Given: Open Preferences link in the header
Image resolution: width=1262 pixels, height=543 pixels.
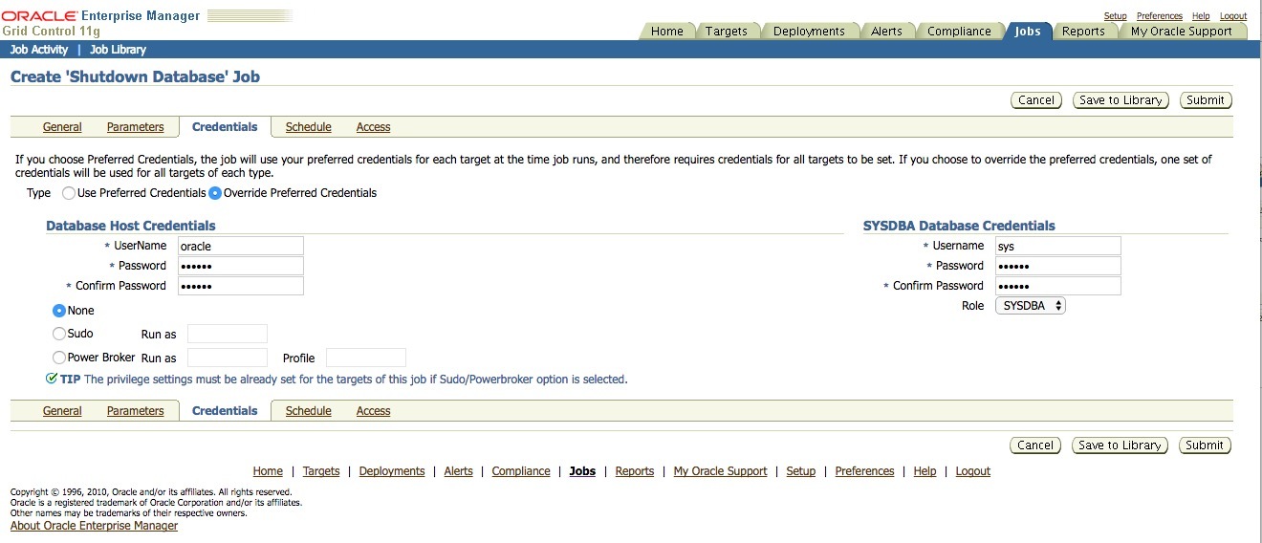Looking at the screenshot, I should coord(1160,16).
